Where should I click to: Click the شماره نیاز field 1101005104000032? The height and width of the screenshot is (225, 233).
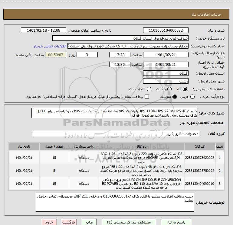click(166, 31)
